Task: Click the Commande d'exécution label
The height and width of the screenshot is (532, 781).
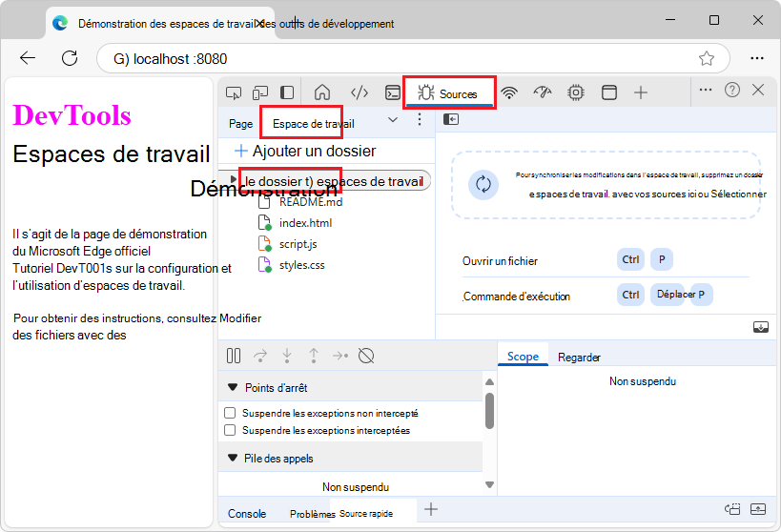Action: pyautogui.click(x=516, y=297)
